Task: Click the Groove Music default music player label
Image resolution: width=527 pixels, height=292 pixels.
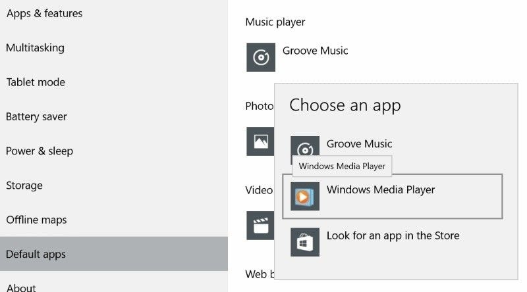Action: pyautogui.click(x=315, y=51)
